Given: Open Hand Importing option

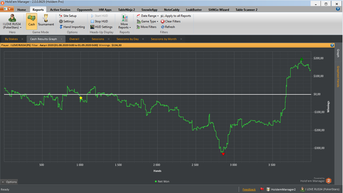Looking at the screenshot, I should [72, 27].
